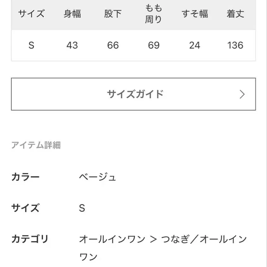Click the 股下 value 66
Screen dimensions: 267x267
tap(113, 46)
